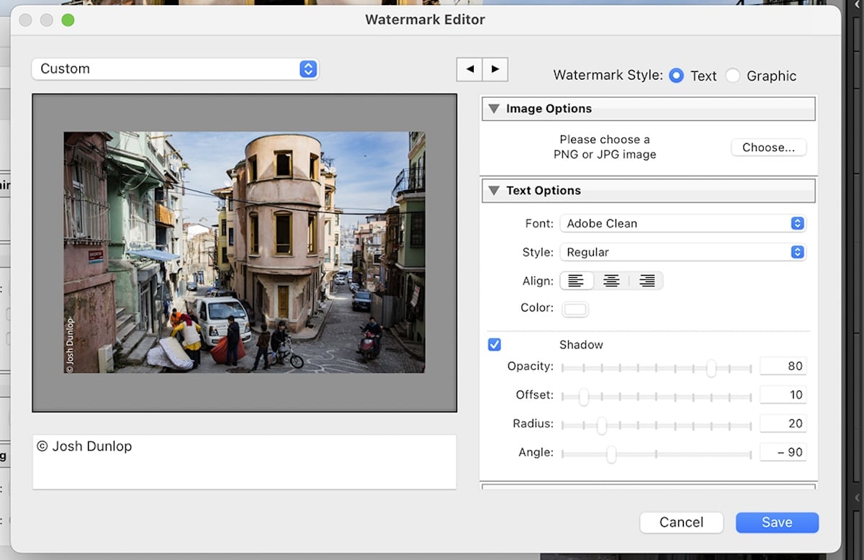The height and width of the screenshot is (560, 864).
Task: Collapse the Text Options section triangle
Action: point(494,190)
